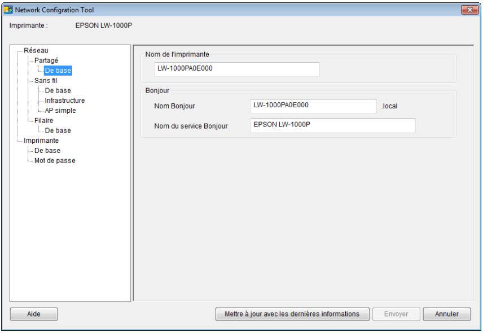
Task: Open the Mot de passe node
Action: click(55, 160)
